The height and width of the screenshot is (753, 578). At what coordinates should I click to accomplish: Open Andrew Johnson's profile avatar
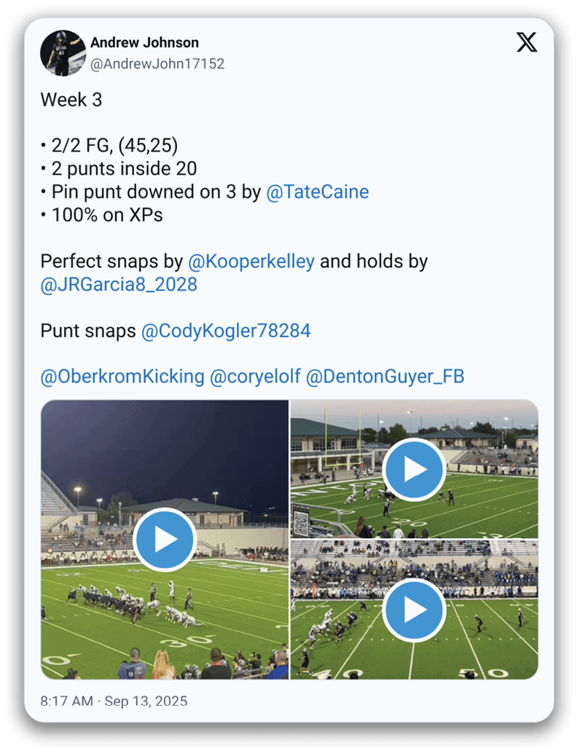tap(63, 53)
